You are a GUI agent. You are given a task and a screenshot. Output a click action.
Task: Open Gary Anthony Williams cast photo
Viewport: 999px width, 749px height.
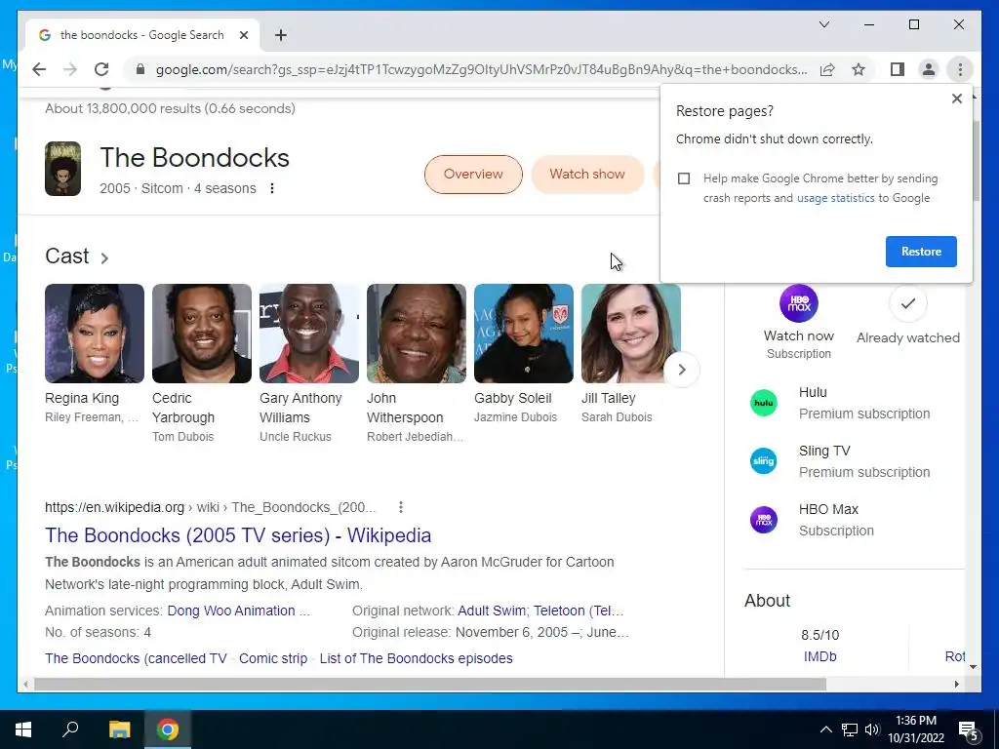click(309, 334)
